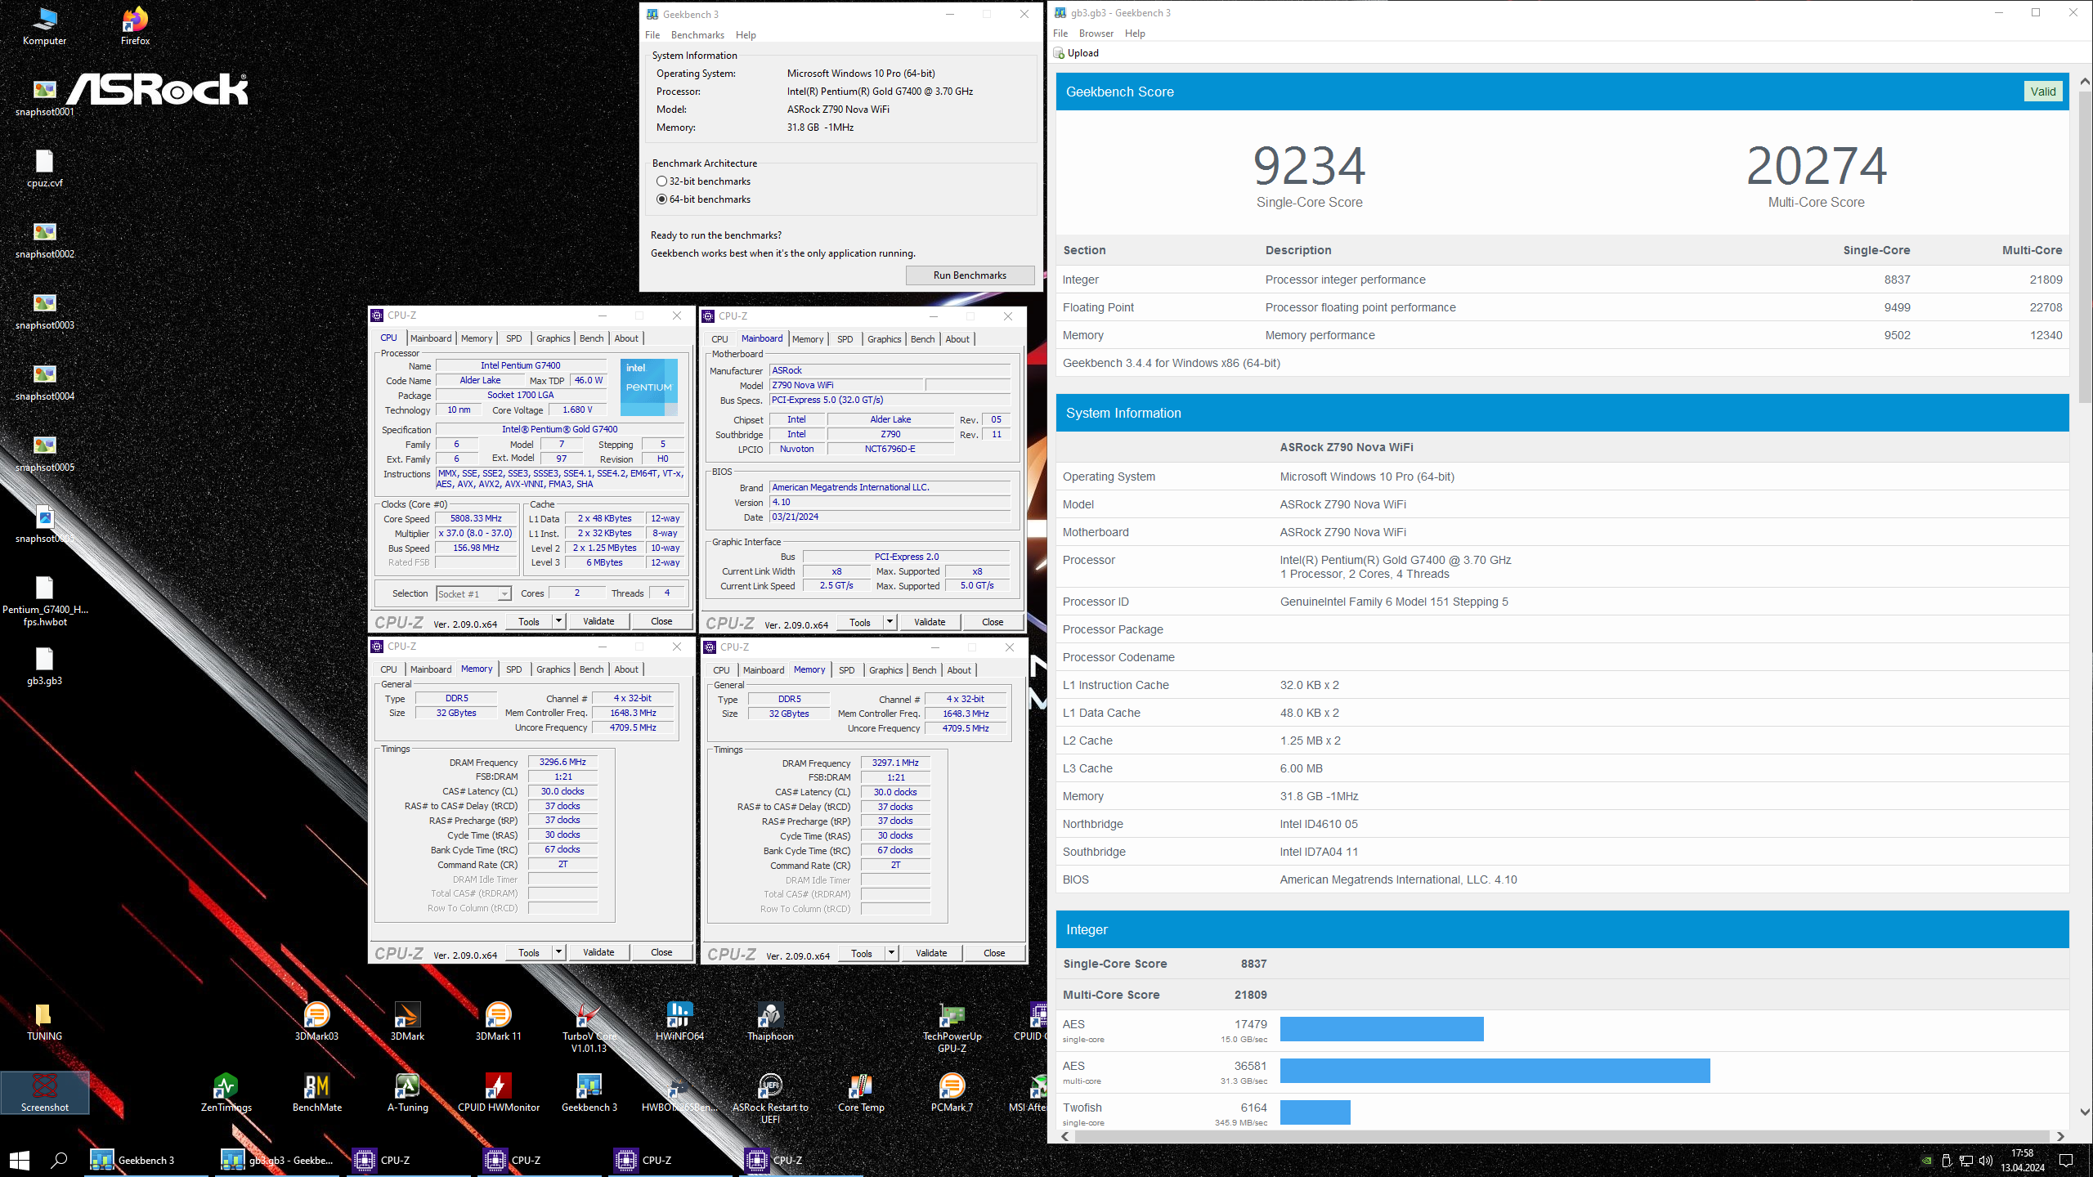The image size is (2093, 1177).
Task: Launch TechPowerUp GPU-Z
Action: [x=952, y=1027]
